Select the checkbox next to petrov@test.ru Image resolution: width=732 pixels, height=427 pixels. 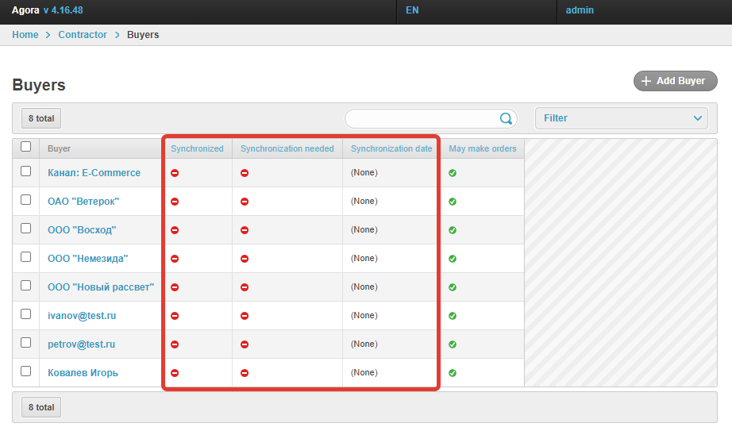click(x=26, y=343)
